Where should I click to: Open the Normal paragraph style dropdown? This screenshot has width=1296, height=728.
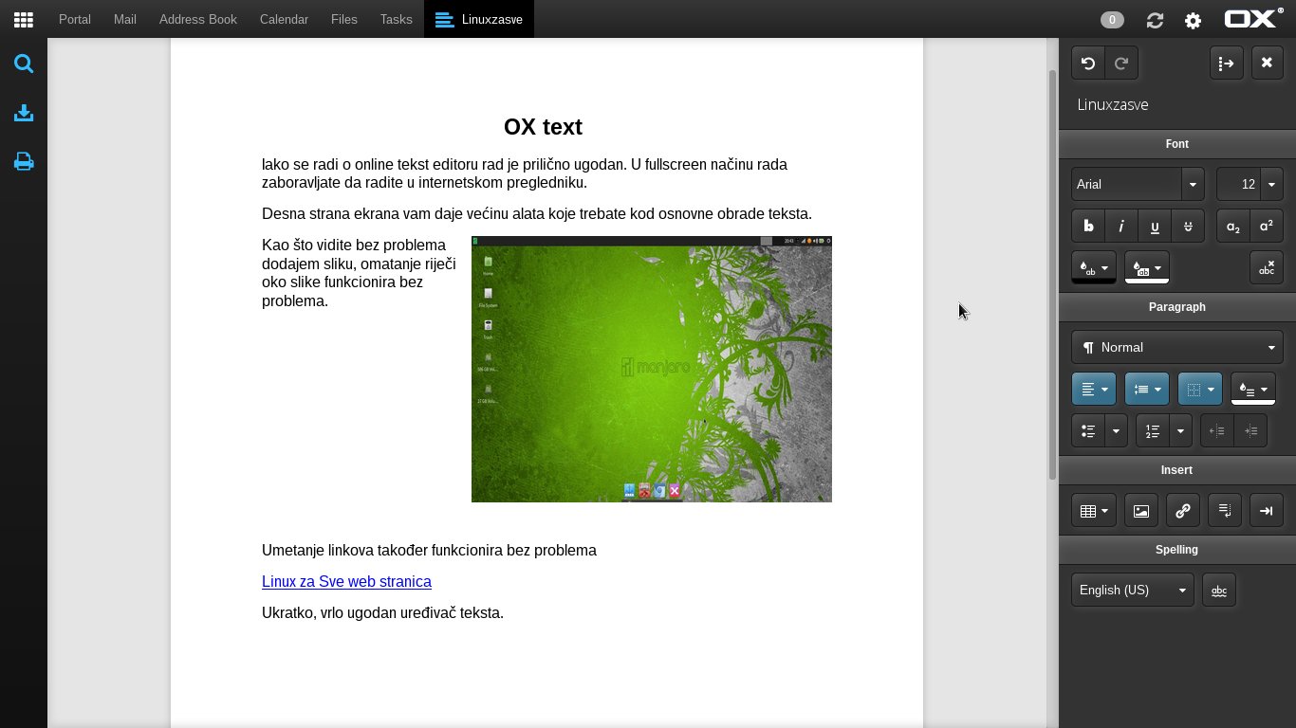(1176, 347)
